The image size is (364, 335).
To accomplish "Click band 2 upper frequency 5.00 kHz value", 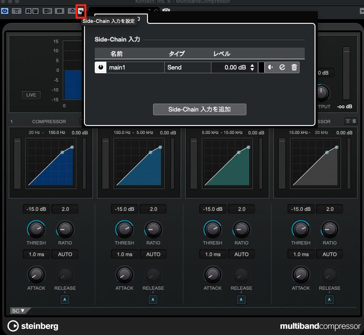I will [145, 133].
